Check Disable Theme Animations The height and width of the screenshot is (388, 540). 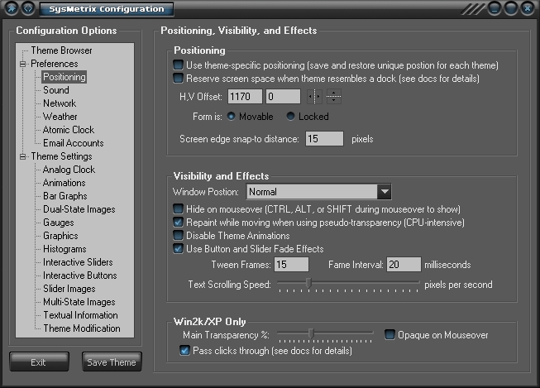point(178,235)
